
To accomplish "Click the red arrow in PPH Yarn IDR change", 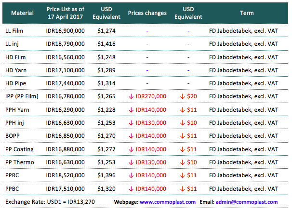I will click(131, 110).
